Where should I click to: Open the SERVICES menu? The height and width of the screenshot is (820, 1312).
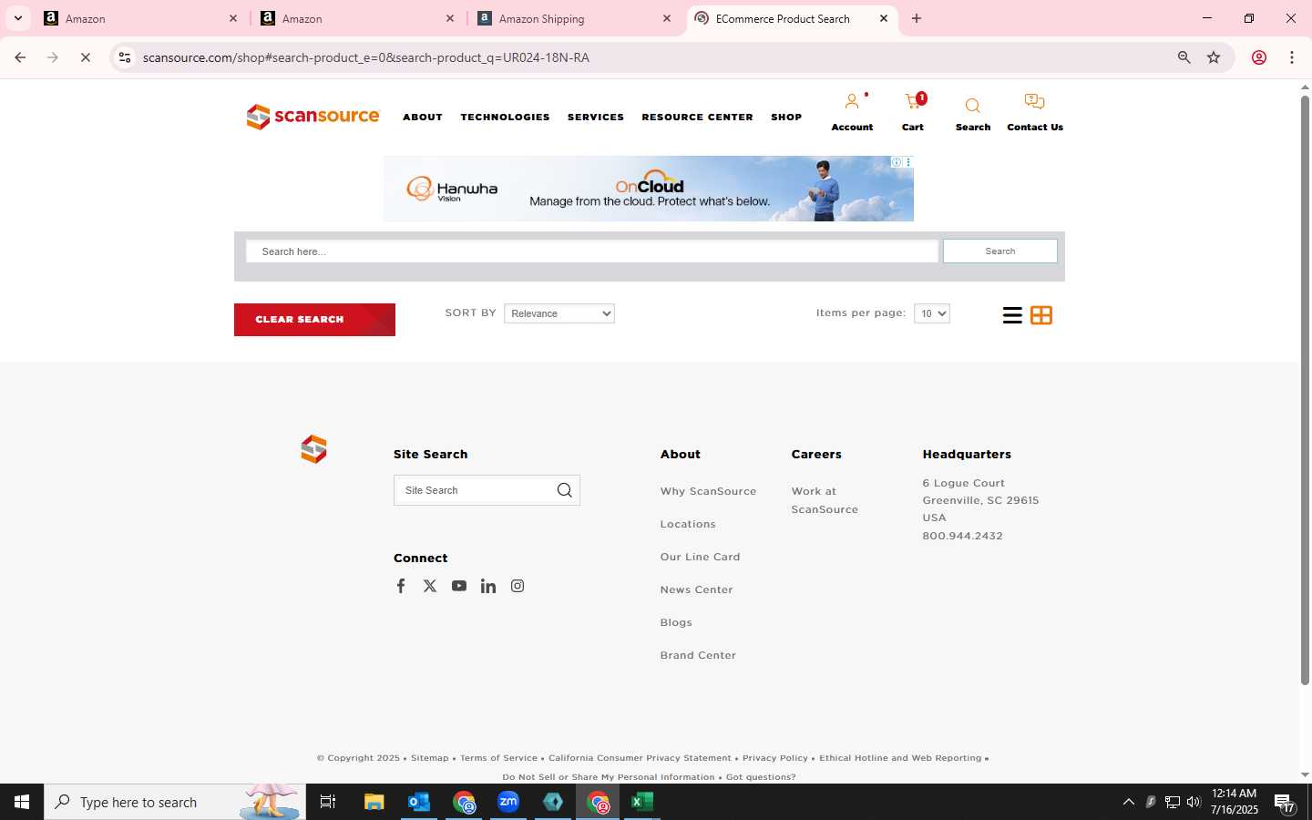click(596, 117)
